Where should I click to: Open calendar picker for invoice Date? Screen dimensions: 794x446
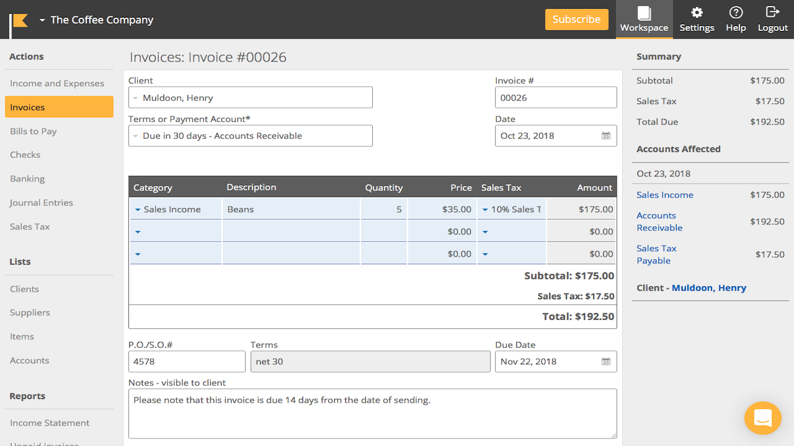(606, 136)
